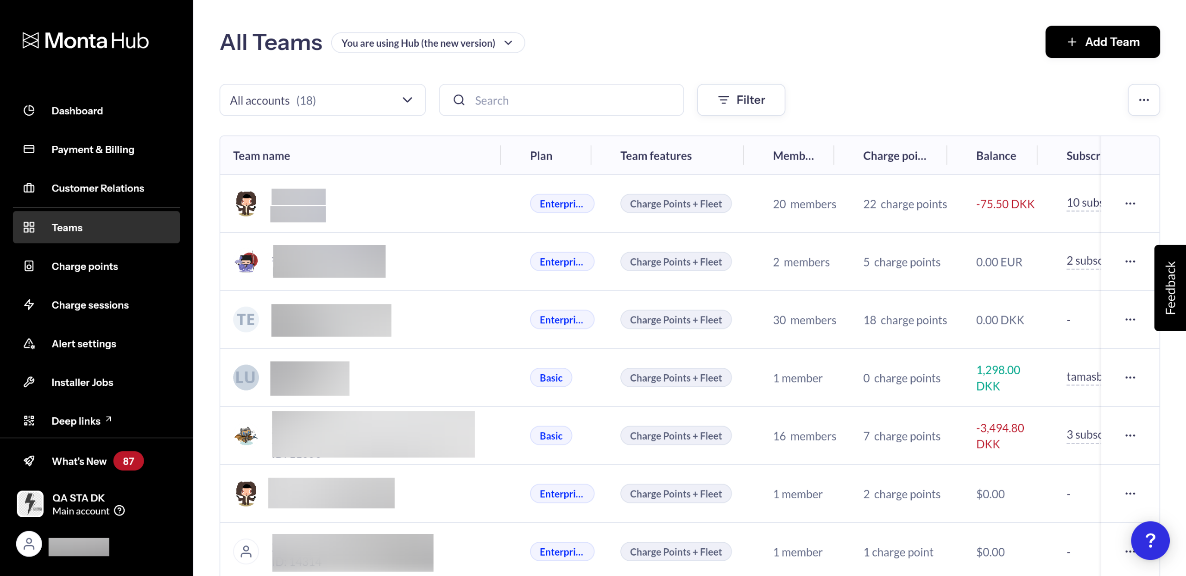The width and height of the screenshot is (1186, 576).
Task: Click the Payment & Billing card icon
Action: [29, 149]
